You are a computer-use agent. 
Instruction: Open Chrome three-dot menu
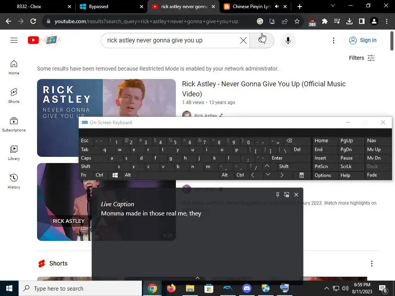point(387,22)
